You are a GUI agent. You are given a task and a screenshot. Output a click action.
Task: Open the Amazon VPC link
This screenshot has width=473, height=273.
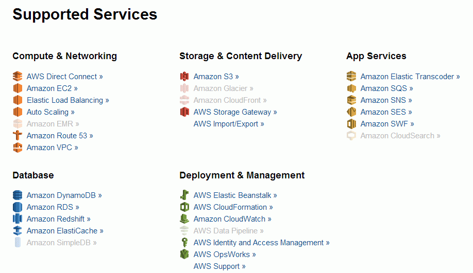tap(53, 148)
